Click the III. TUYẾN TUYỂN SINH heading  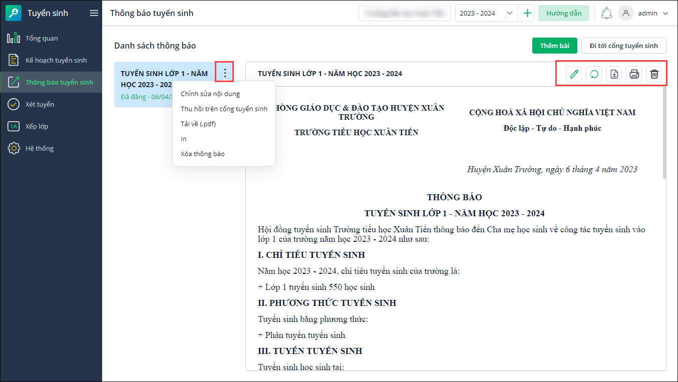[x=310, y=351]
